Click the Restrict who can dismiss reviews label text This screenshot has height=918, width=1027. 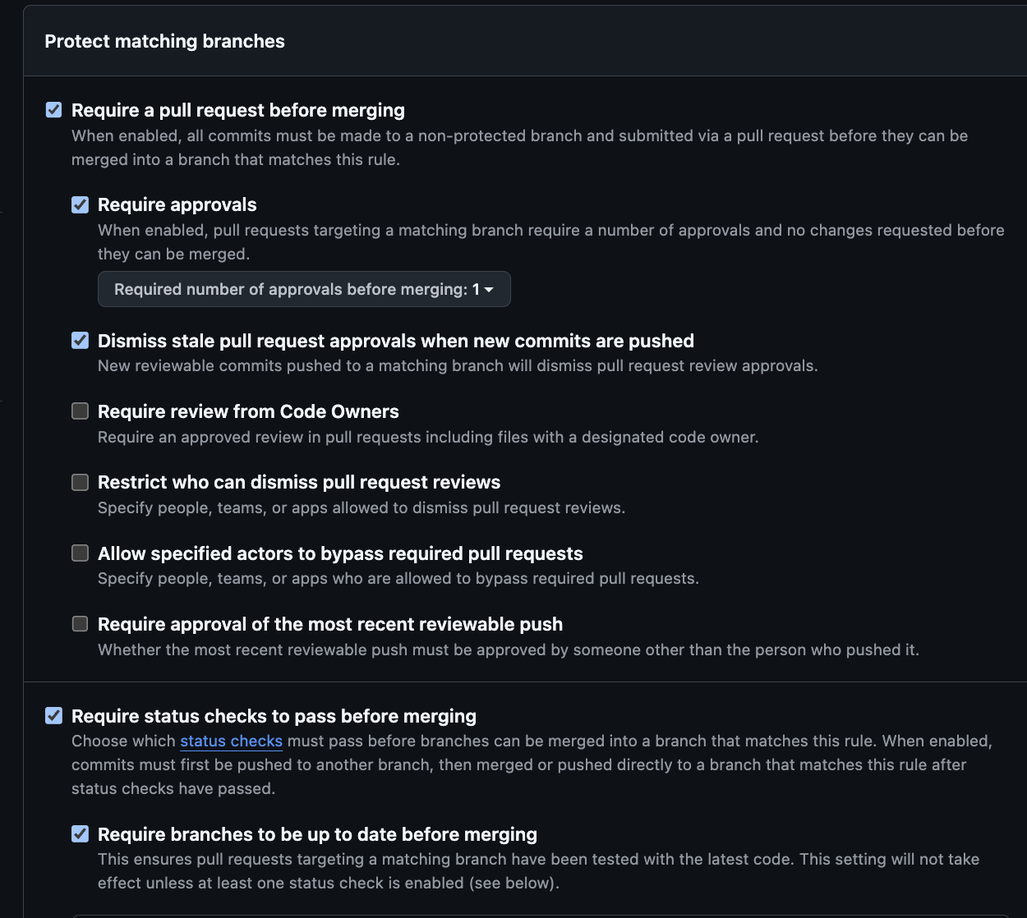point(299,482)
